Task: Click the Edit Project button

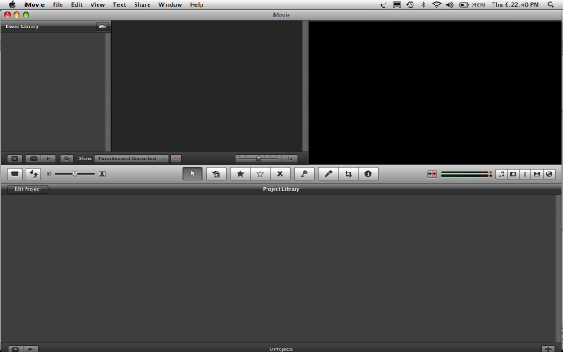Action: tap(28, 189)
